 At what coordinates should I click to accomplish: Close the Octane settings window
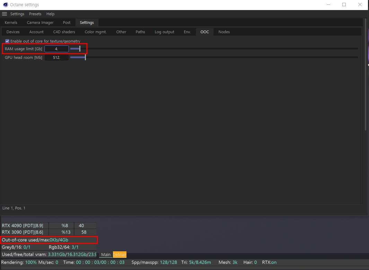[360, 5]
